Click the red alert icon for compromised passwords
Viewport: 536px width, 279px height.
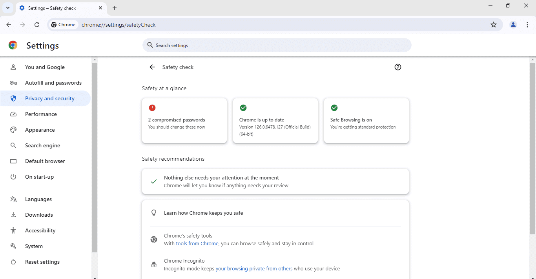click(152, 108)
